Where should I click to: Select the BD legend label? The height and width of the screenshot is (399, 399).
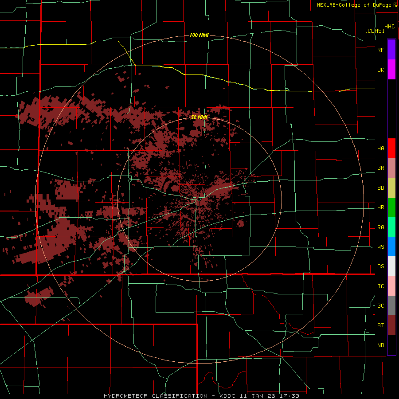tap(380, 188)
